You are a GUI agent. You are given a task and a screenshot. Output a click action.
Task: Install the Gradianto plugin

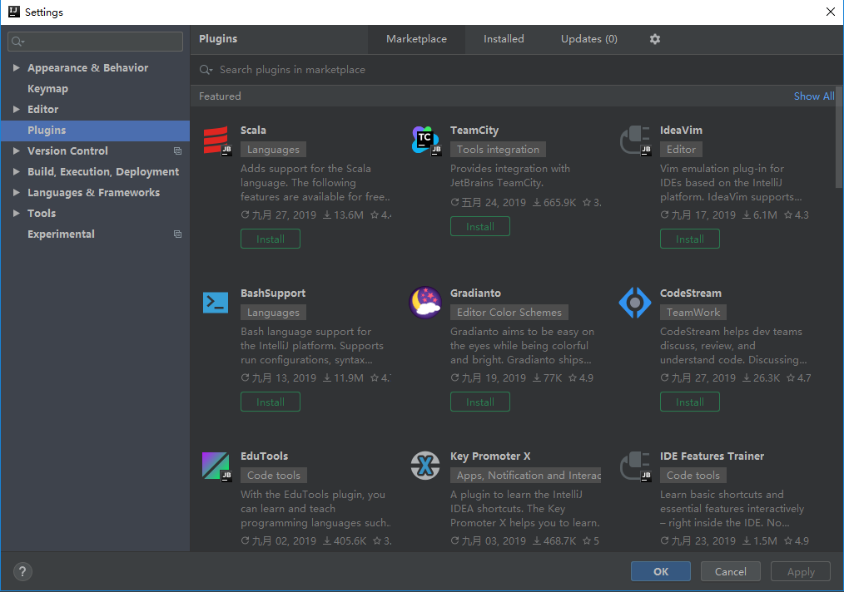(480, 402)
